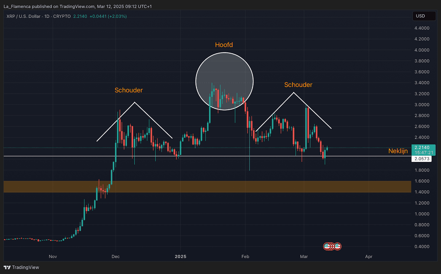Click the 1.0000 price axis label
The height and width of the screenshot is (274, 441).
(x=422, y=214)
